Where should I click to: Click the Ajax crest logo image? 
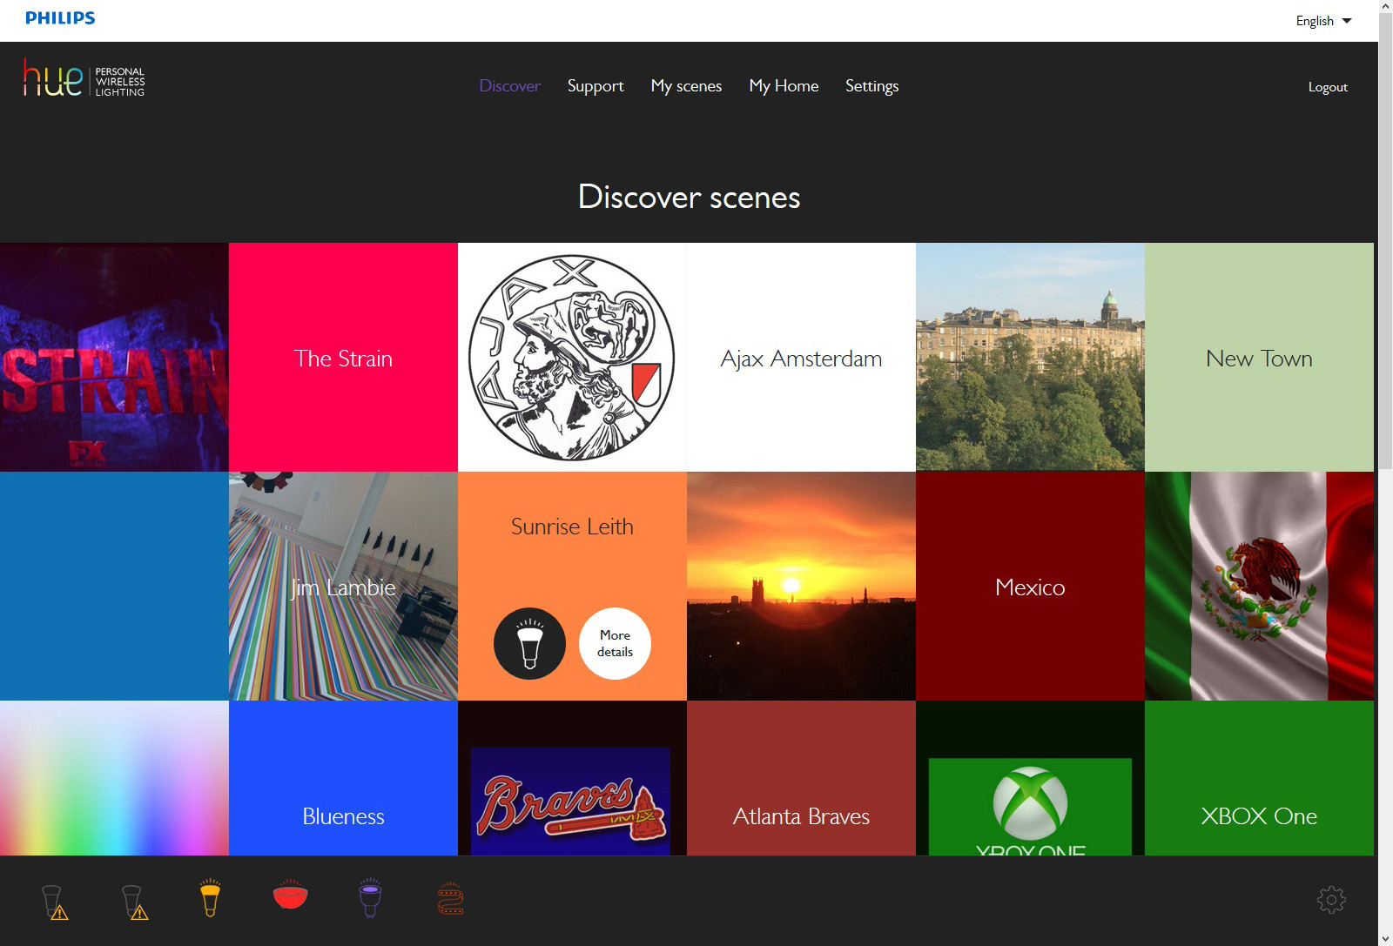(572, 357)
